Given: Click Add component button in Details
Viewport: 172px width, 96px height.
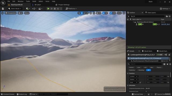Looking at the screenshot, I should [x=160, y=55].
